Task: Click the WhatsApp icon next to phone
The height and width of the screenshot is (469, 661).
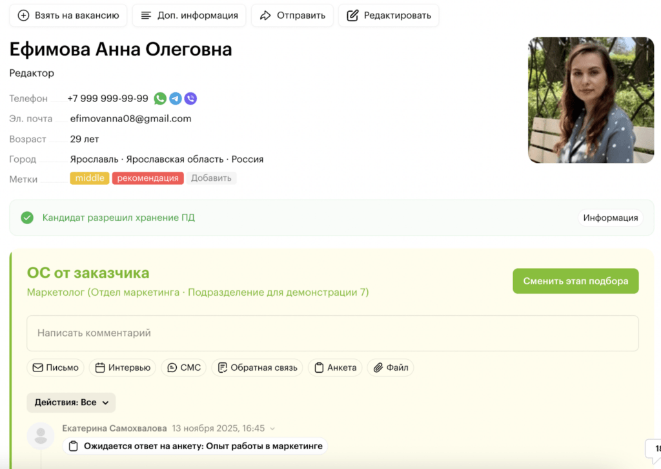Action: click(160, 99)
